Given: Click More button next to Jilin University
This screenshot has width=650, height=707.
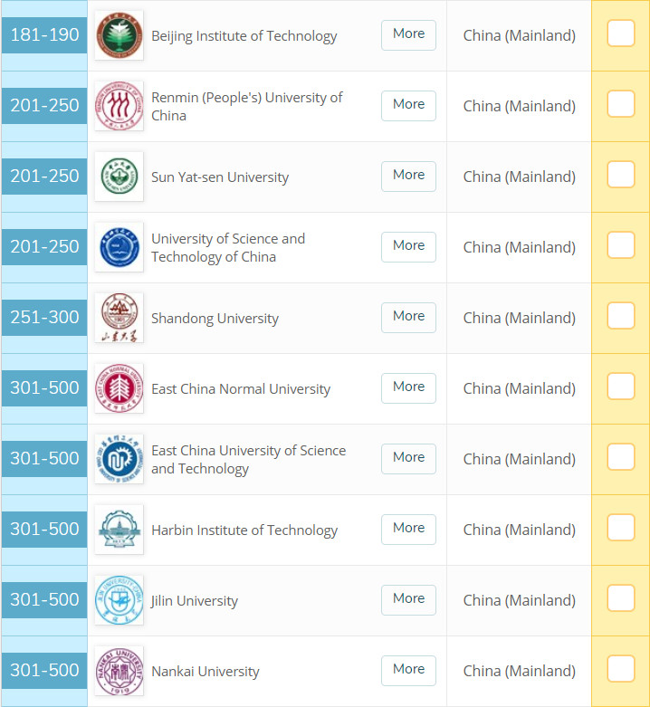Looking at the screenshot, I should (x=408, y=599).
